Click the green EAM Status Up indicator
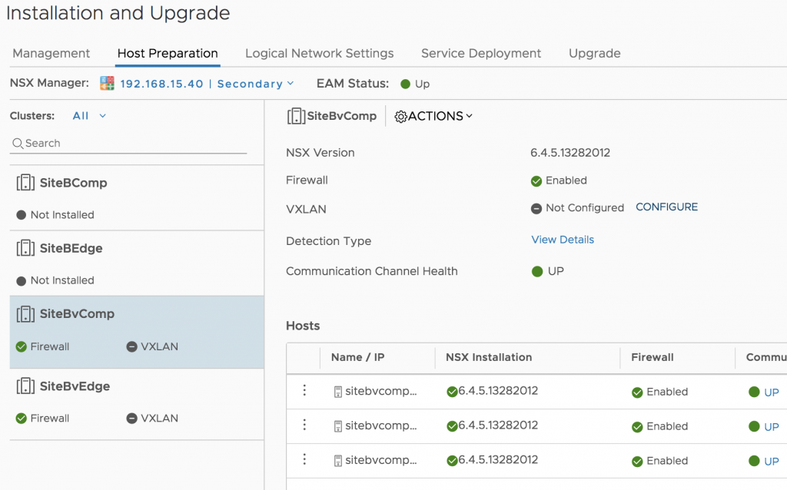This screenshot has width=787, height=490. click(406, 84)
